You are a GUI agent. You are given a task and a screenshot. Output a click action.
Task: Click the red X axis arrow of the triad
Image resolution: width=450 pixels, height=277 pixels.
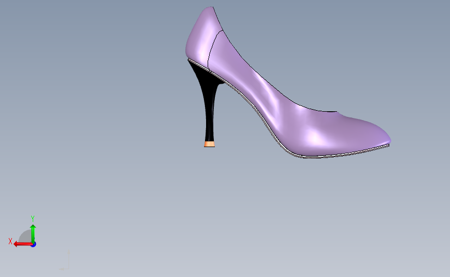pyautogui.click(x=23, y=244)
